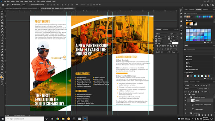
Task: Open Chrome from the Windows taskbar
Action: point(58,119)
